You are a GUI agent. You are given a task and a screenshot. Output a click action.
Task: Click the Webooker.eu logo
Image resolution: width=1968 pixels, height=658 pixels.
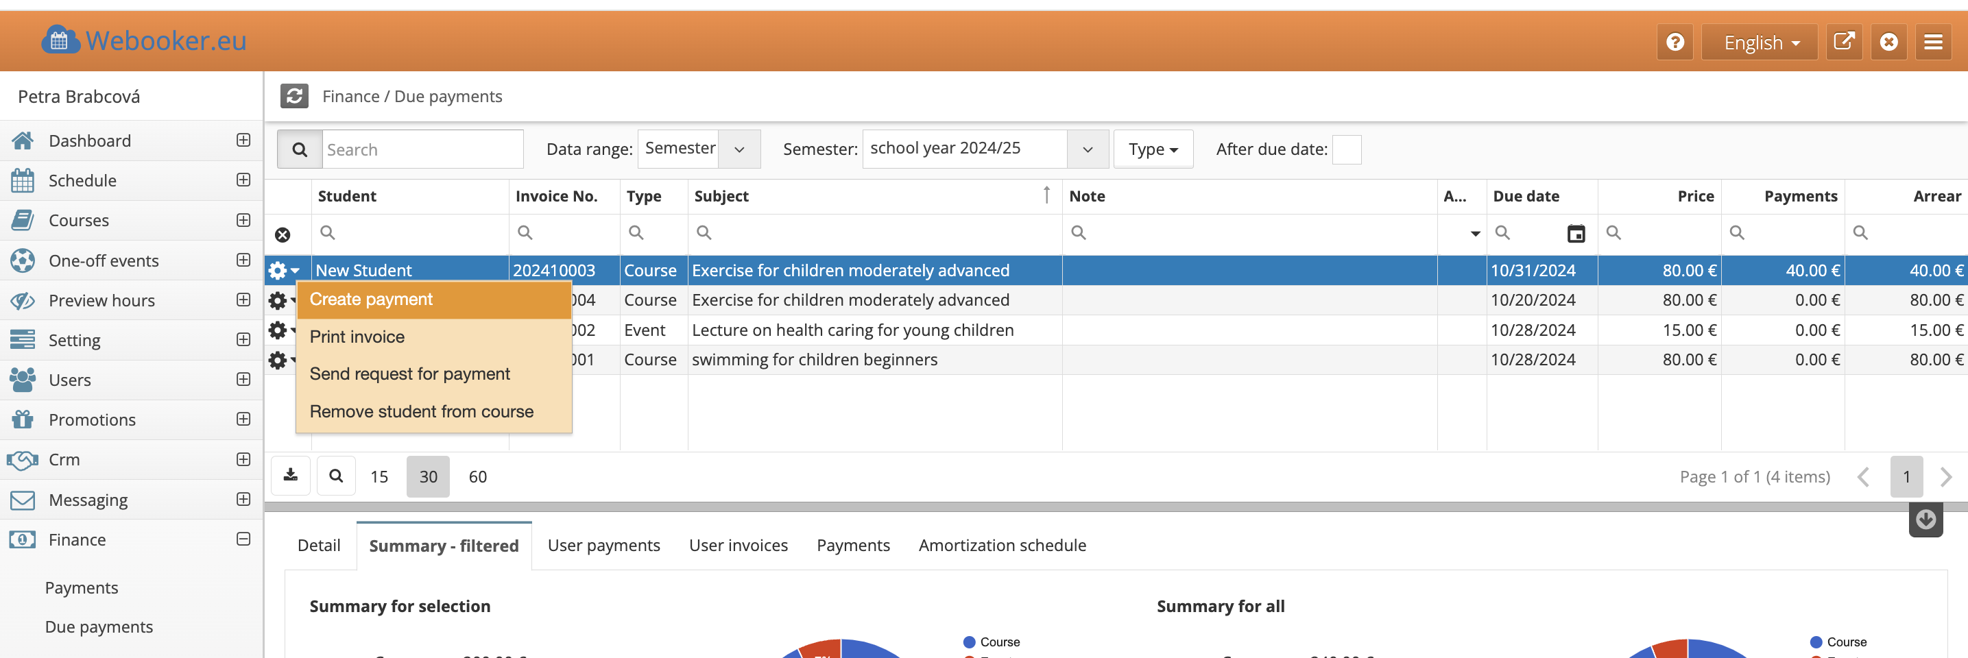point(143,40)
